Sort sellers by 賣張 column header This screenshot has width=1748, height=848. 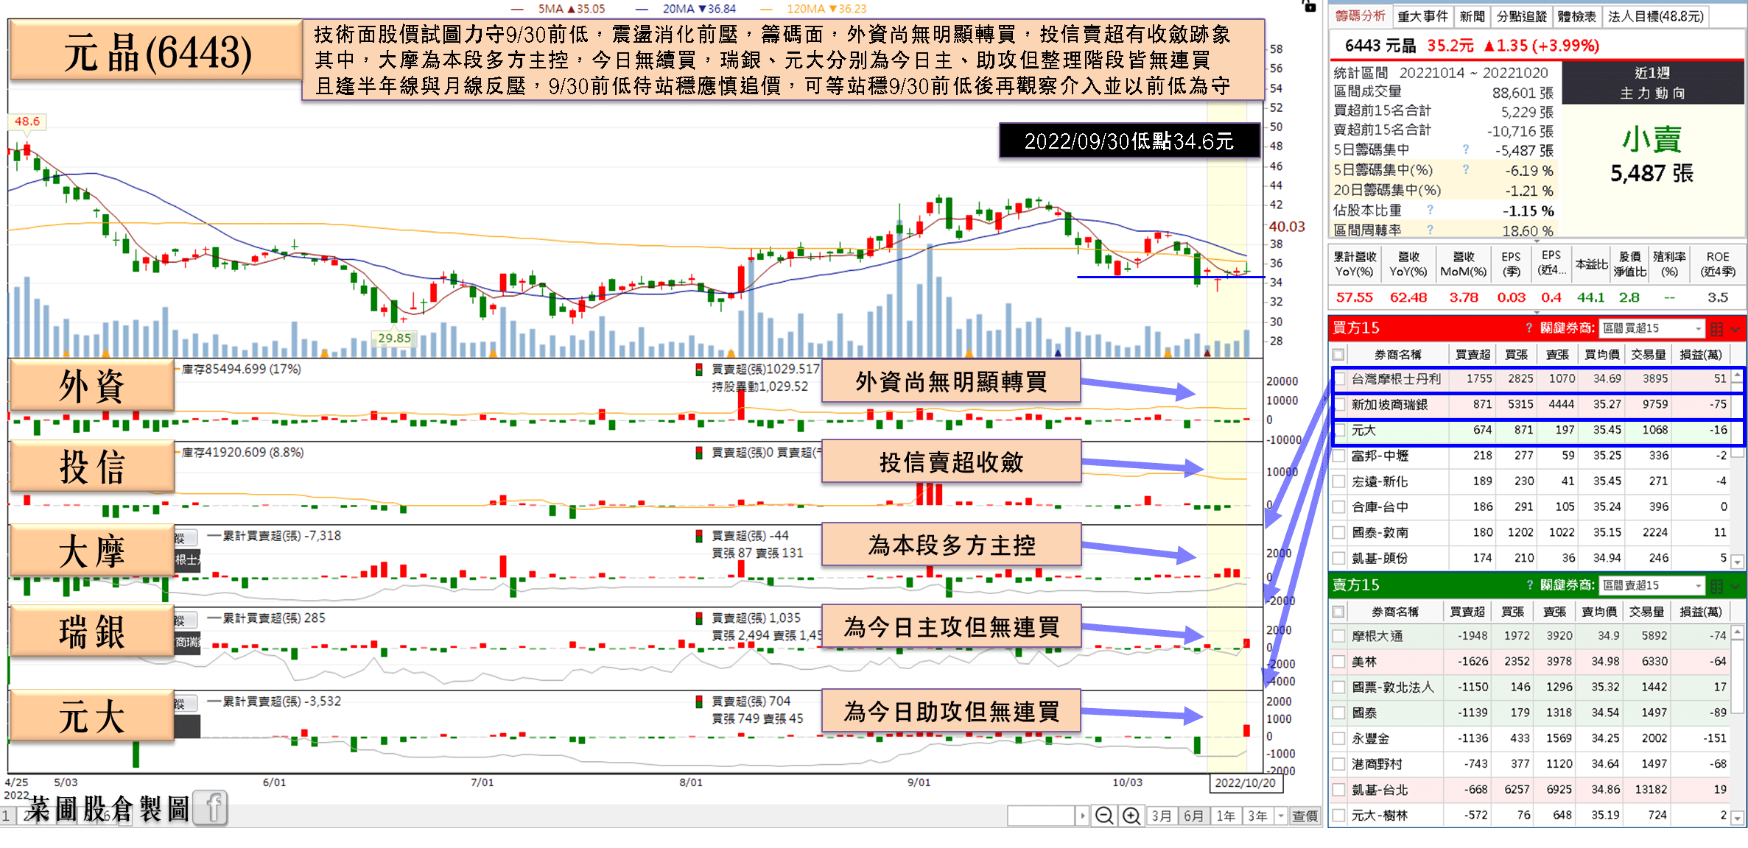[1554, 612]
